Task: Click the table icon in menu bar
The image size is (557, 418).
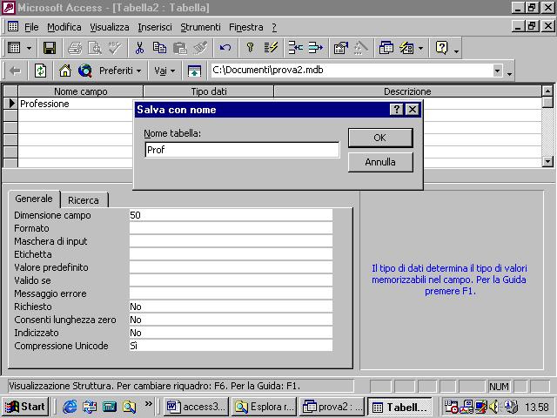Action: 13,27
